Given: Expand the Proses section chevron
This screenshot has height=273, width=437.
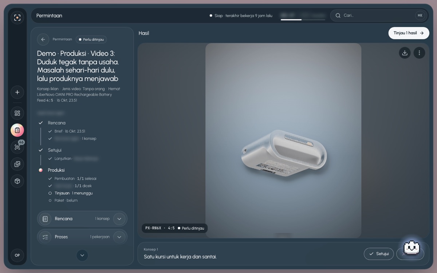Looking at the screenshot, I should click(x=119, y=237).
